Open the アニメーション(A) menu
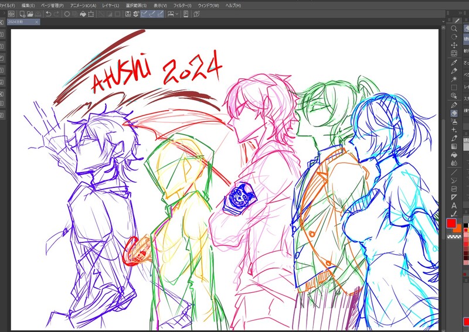The width and height of the screenshot is (469, 332). (83, 5)
